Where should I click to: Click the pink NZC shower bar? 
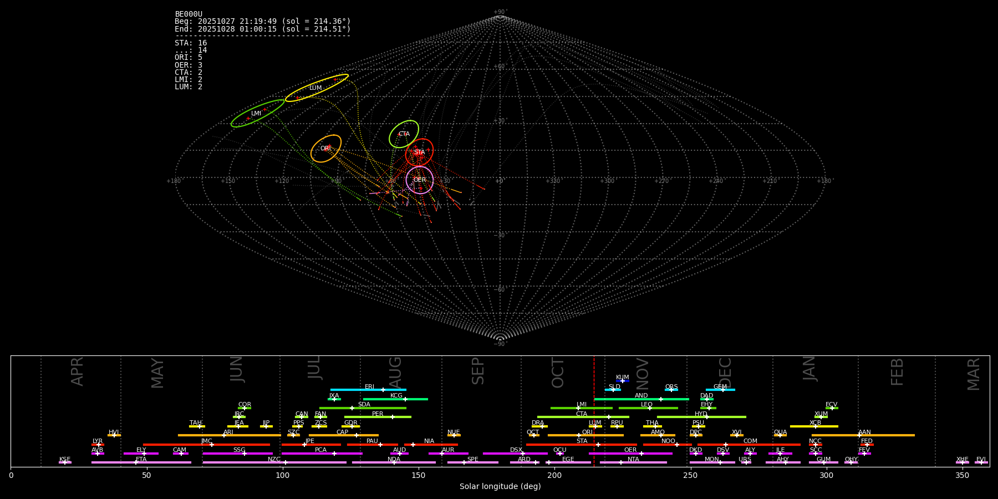click(x=274, y=462)
